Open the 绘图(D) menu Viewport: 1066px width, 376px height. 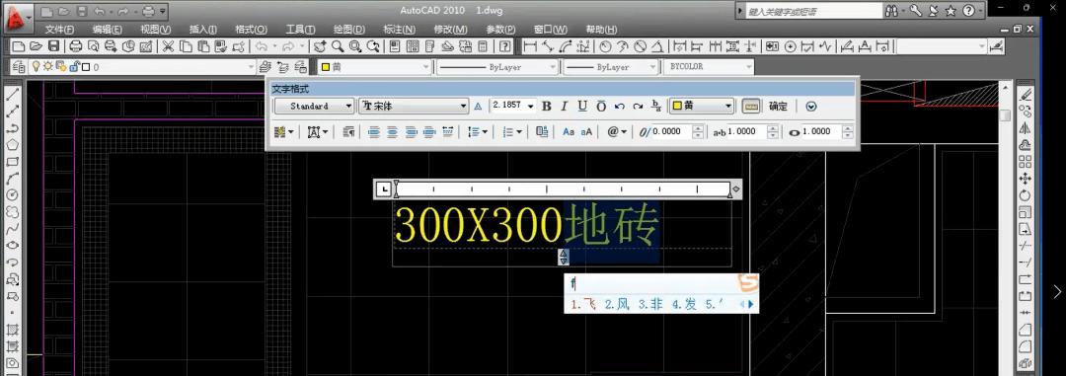pos(349,30)
